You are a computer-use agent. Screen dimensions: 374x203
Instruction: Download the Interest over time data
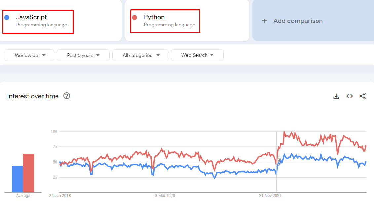336,96
